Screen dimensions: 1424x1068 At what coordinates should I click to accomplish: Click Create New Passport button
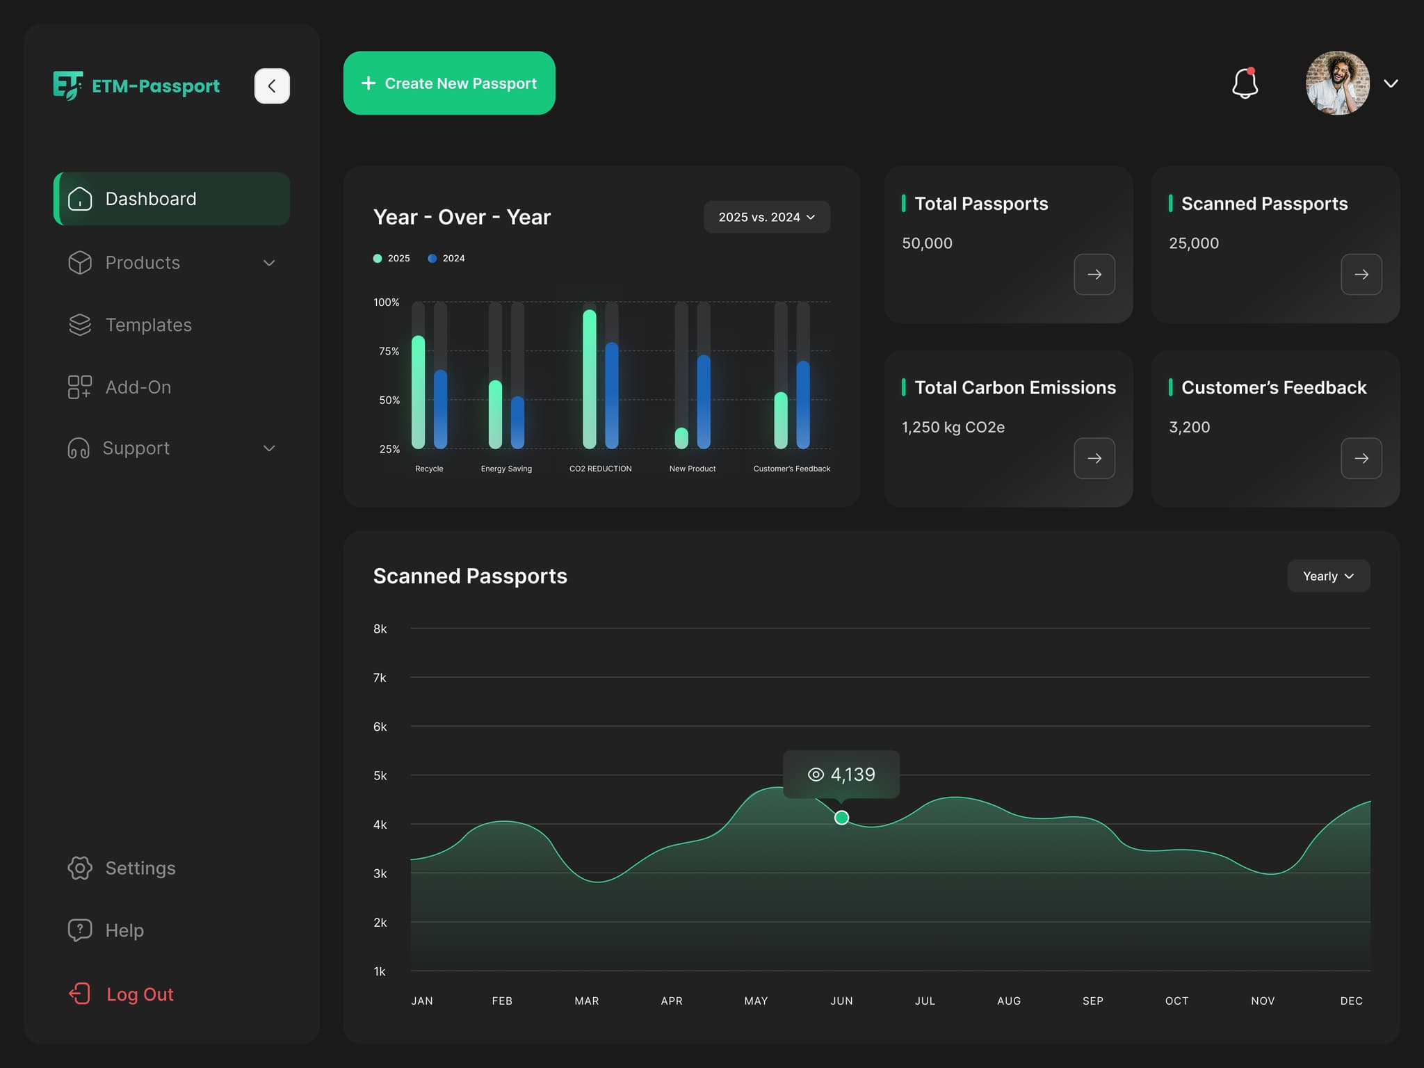coord(449,83)
